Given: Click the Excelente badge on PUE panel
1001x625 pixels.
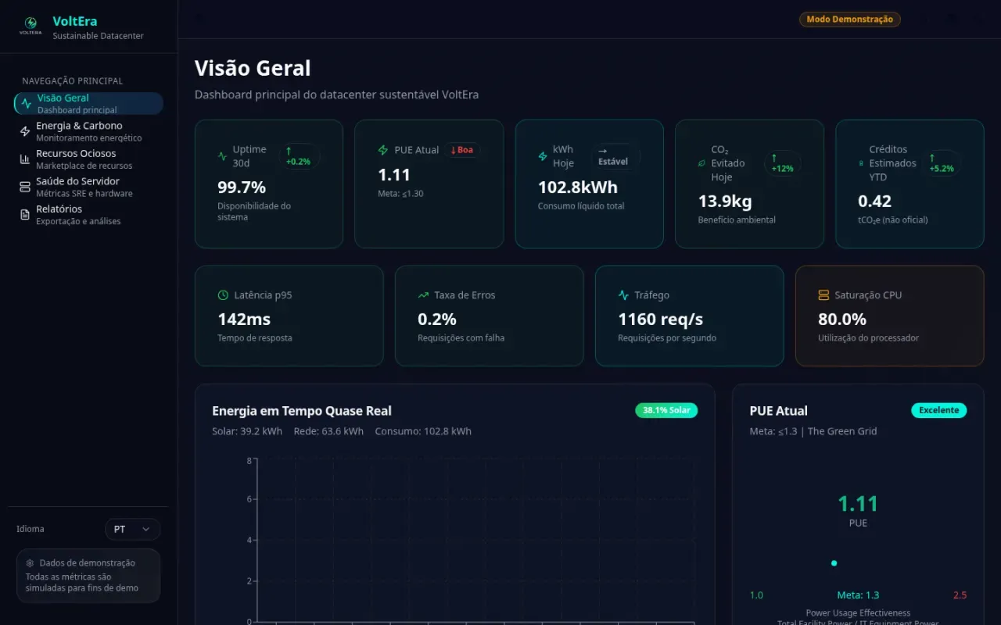Looking at the screenshot, I should tap(938, 410).
